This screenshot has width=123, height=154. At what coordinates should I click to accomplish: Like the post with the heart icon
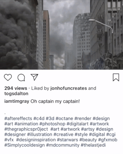[8, 77]
